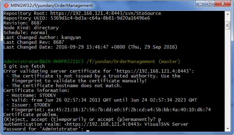
Task: Click the 'Last Changed Author: kangyan' line
Action: (x=42, y=38)
